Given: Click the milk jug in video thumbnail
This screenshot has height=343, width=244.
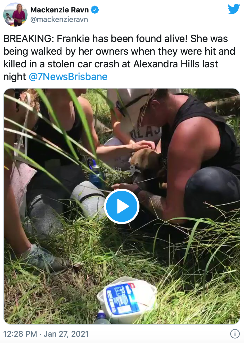Looking at the screenshot, I should (127, 299).
